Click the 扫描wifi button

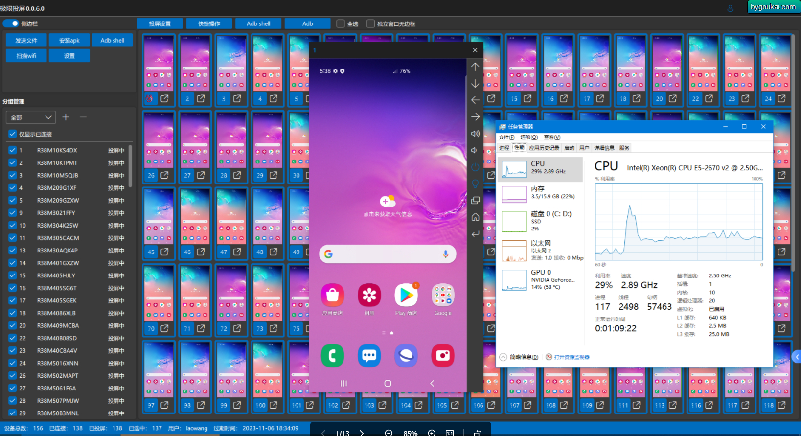(x=26, y=56)
